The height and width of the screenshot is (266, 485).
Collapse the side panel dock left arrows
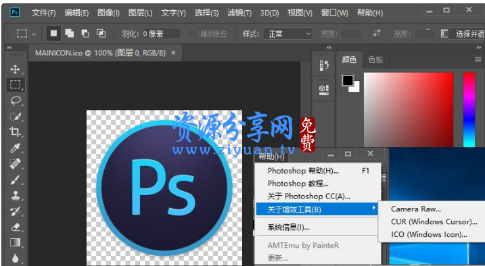point(329,47)
